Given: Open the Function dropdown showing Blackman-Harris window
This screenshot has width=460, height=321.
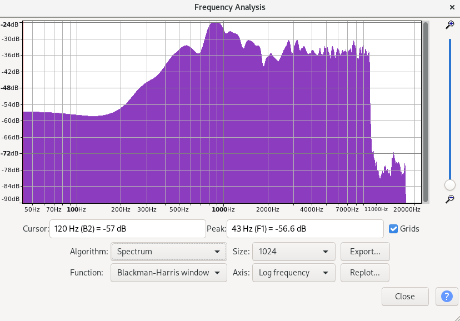Looking at the screenshot, I should coord(169,273).
